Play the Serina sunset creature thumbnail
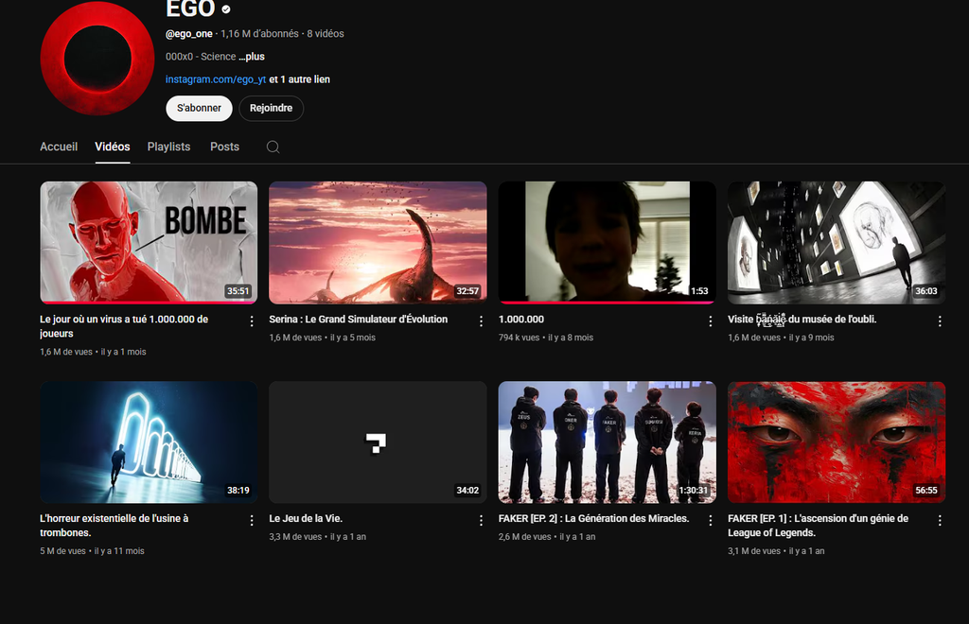 (378, 243)
